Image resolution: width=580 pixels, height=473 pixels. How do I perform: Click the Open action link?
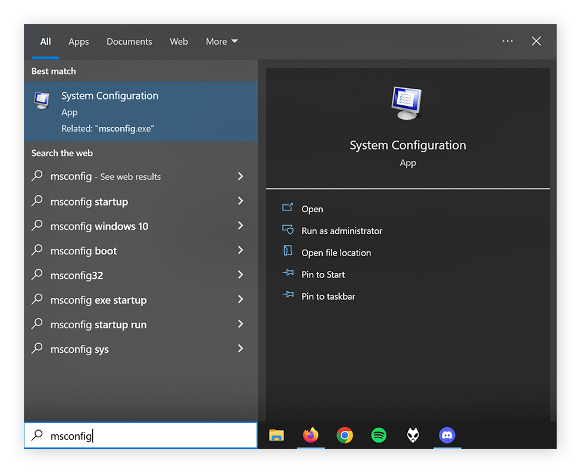pyautogui.click(x=312, y=209)
